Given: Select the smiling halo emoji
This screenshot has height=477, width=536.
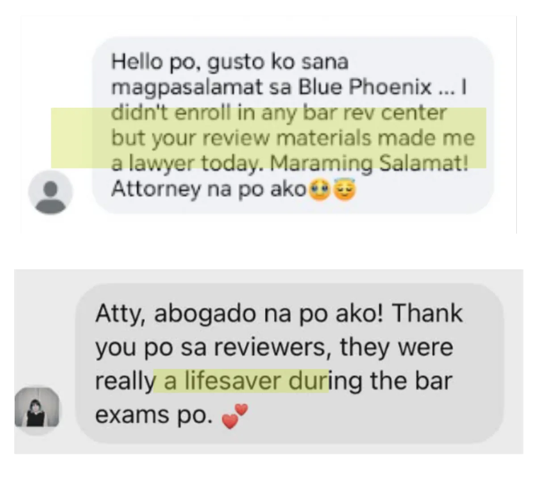Looking at the screenshot, I should point(345,191).
